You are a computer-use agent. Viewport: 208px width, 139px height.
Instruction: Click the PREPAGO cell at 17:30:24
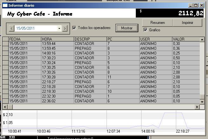(90, 63)
